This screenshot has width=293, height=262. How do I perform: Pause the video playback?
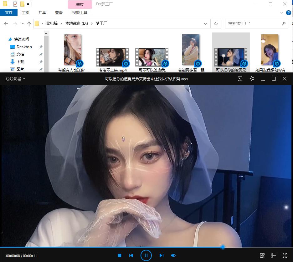click(146, 255)
